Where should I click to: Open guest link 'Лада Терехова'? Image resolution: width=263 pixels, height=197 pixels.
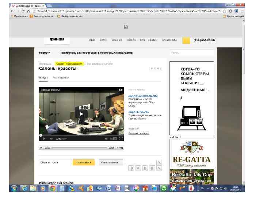tap(138, 112)
